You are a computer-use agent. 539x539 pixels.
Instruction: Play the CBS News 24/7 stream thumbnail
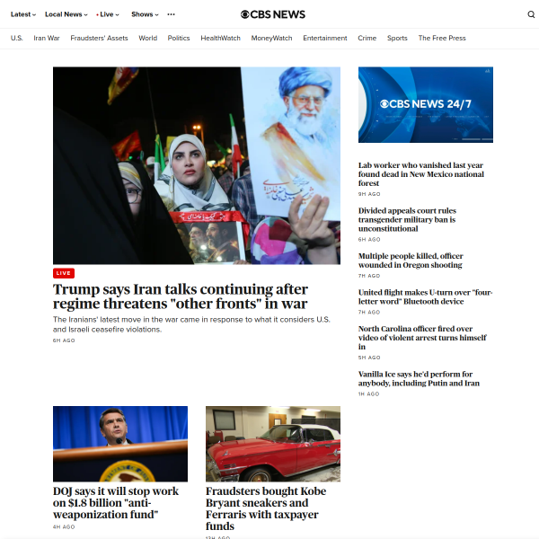(x=426, y=104)
